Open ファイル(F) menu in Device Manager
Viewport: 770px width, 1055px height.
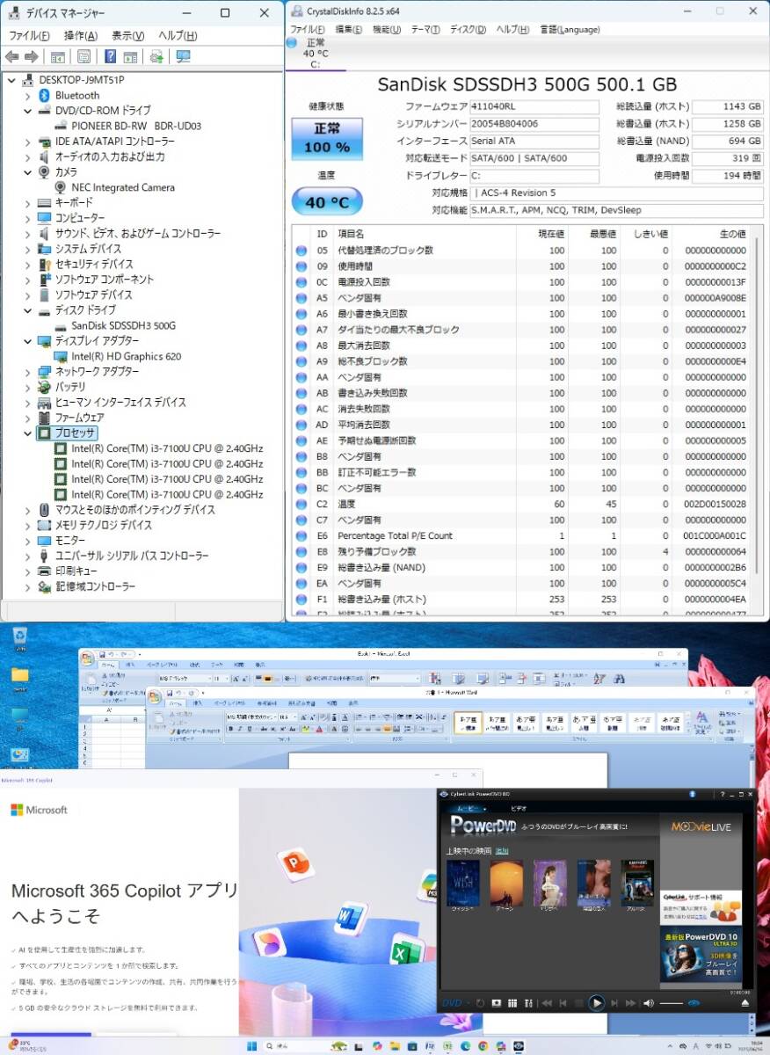pyautogui.click(x=29, y=35)
